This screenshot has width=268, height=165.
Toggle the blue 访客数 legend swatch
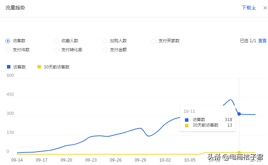[x=9, y=67]
